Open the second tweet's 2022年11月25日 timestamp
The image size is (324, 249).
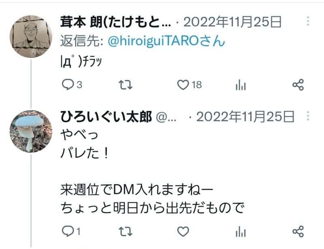pyautogui.click(x=245, y=117)
